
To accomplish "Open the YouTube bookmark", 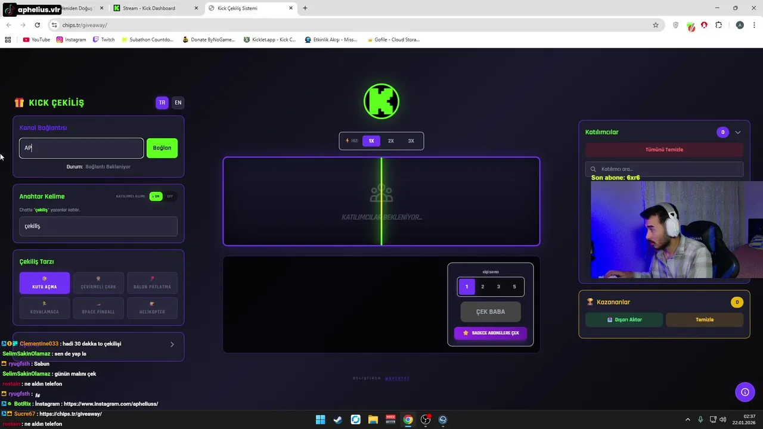I will pyautogui.click(x=36, y=39).
